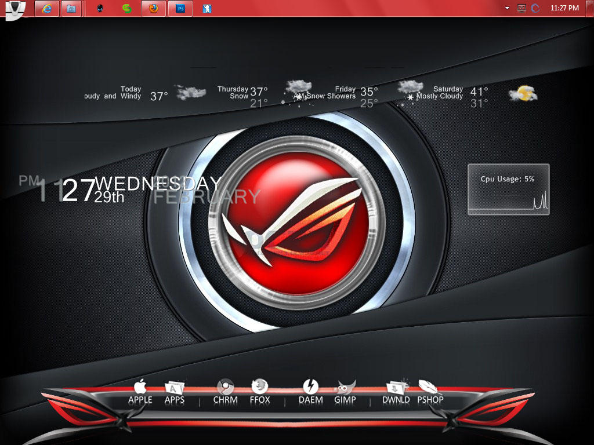Open the APPS folder in dock
The image size is (594, 445).
[x=175, y=392]
